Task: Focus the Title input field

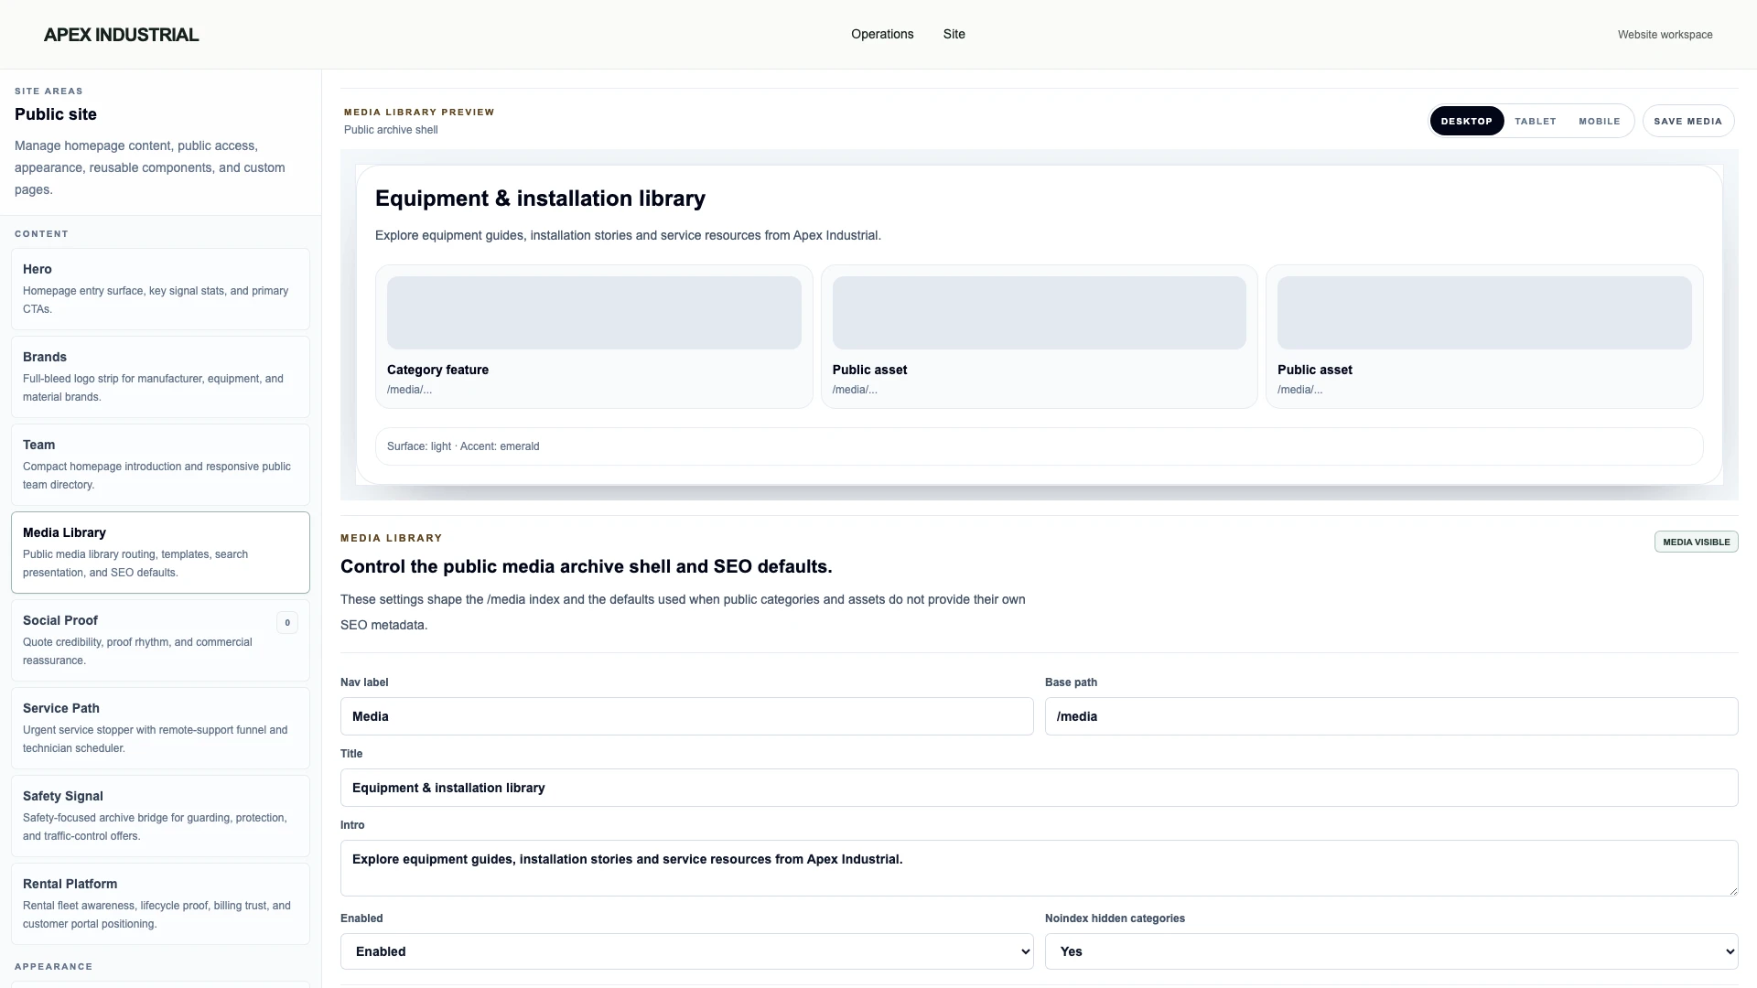Action: pyautogui.click(x=1039, y=788)
